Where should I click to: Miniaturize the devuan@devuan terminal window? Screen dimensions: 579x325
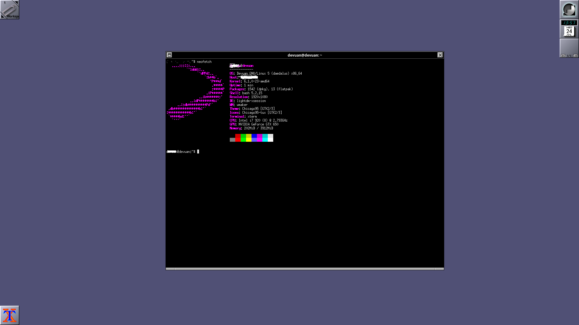tap(169, 55)
